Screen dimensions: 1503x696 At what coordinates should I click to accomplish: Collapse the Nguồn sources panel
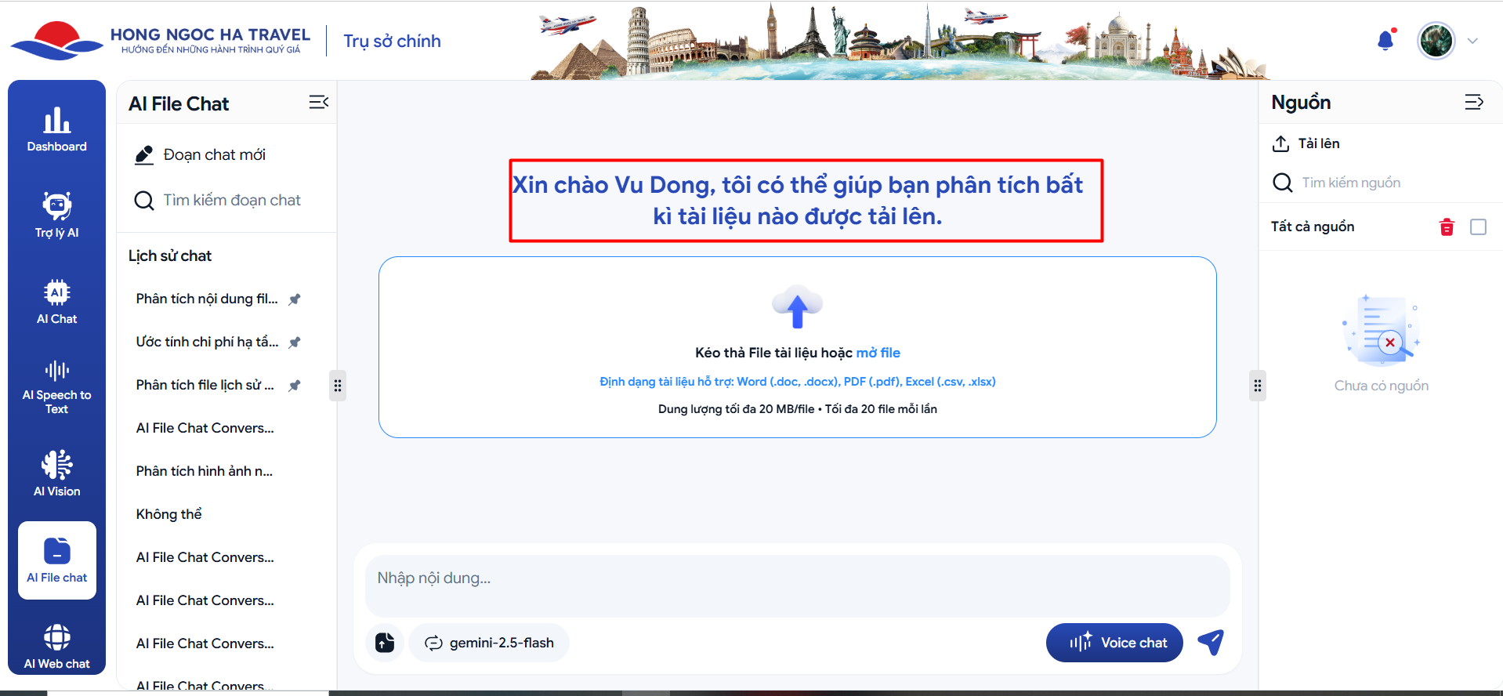[1473, 102]
